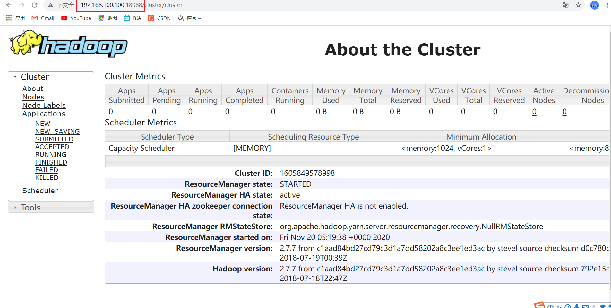Show ACCEPTED applications

(x=52, y=147)
